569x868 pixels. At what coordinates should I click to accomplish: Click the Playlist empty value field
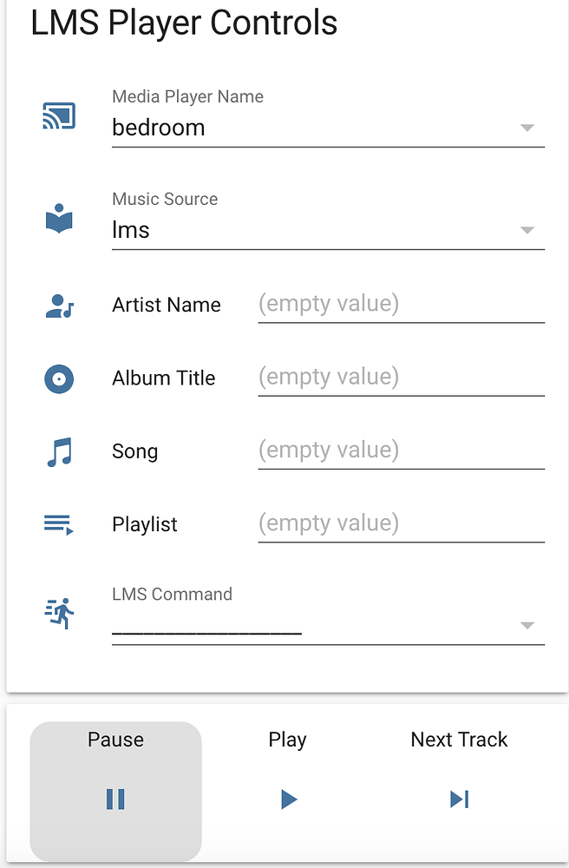[x=401, y=523]
